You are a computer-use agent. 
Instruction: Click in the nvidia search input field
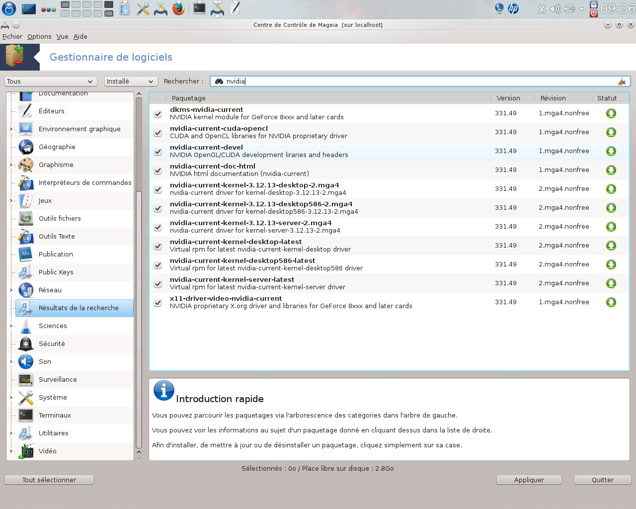tap(420, 81)
